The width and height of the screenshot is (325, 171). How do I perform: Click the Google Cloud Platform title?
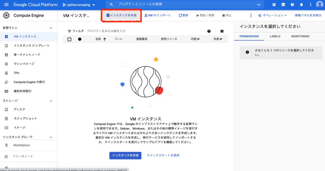coord(35,5)
